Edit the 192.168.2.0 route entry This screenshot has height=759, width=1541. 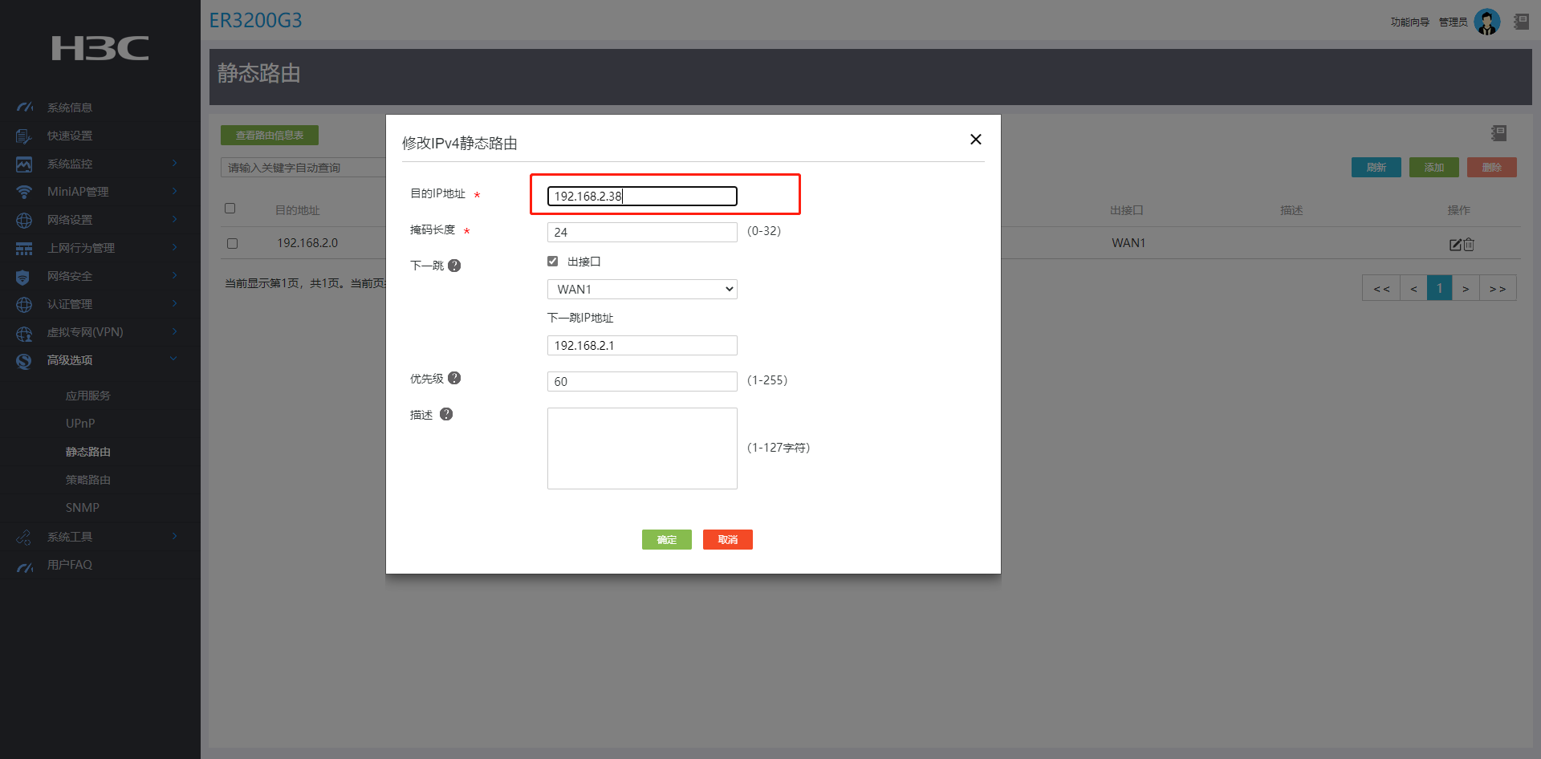click(1455, 244)
